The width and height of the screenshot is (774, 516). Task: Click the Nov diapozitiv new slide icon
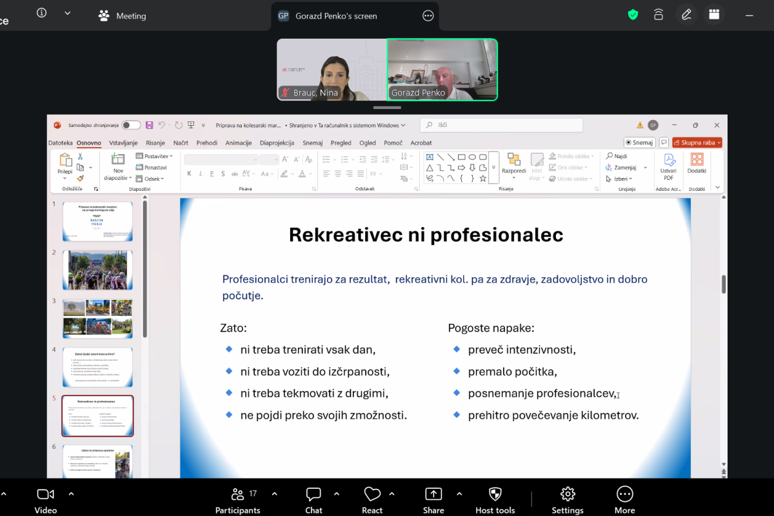coord(118,159)
